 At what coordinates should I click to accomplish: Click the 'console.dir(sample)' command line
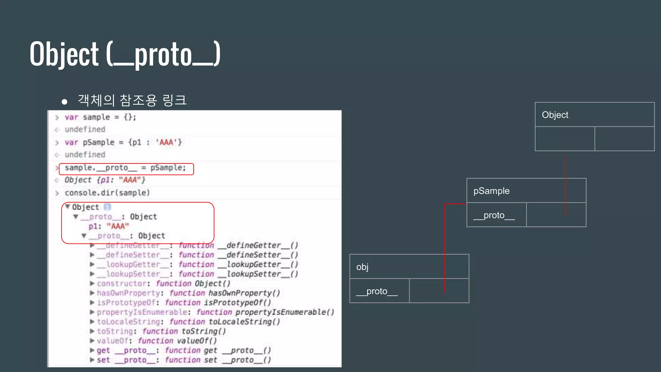(107, 193)
